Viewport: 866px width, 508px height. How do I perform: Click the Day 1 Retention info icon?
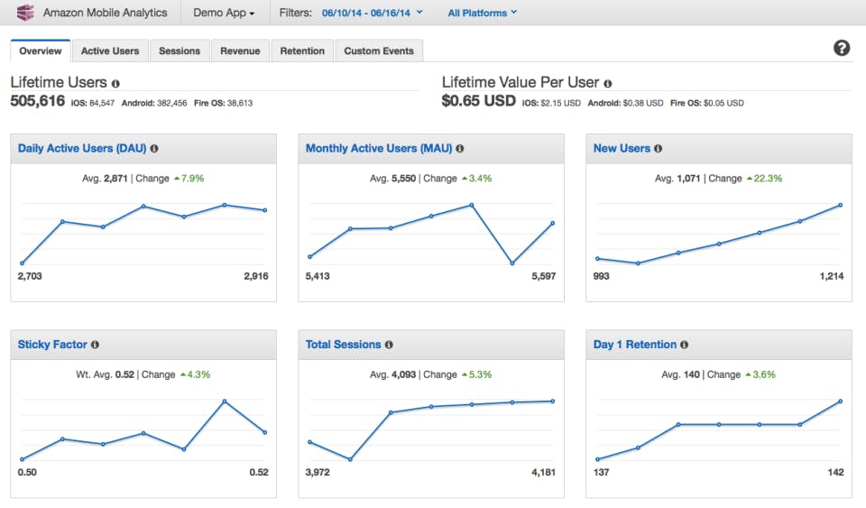click(x=685, y=345)
